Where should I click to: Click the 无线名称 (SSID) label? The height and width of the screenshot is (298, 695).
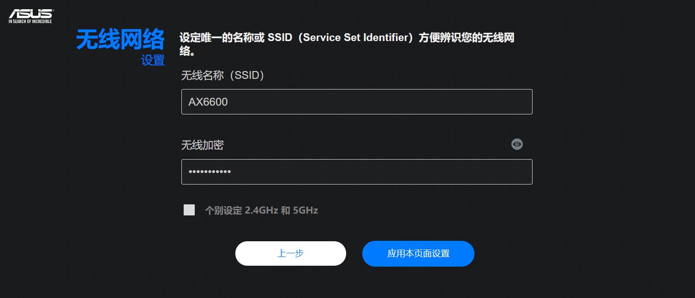tap(222, 75)
